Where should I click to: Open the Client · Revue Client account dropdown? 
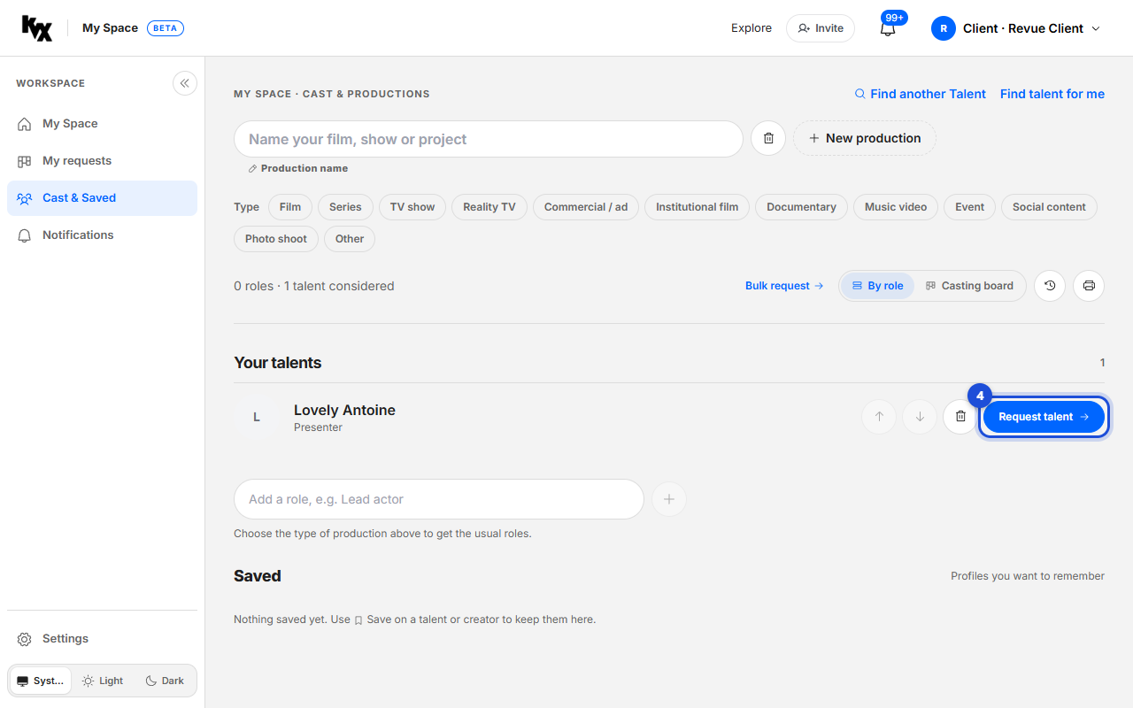1016,28
